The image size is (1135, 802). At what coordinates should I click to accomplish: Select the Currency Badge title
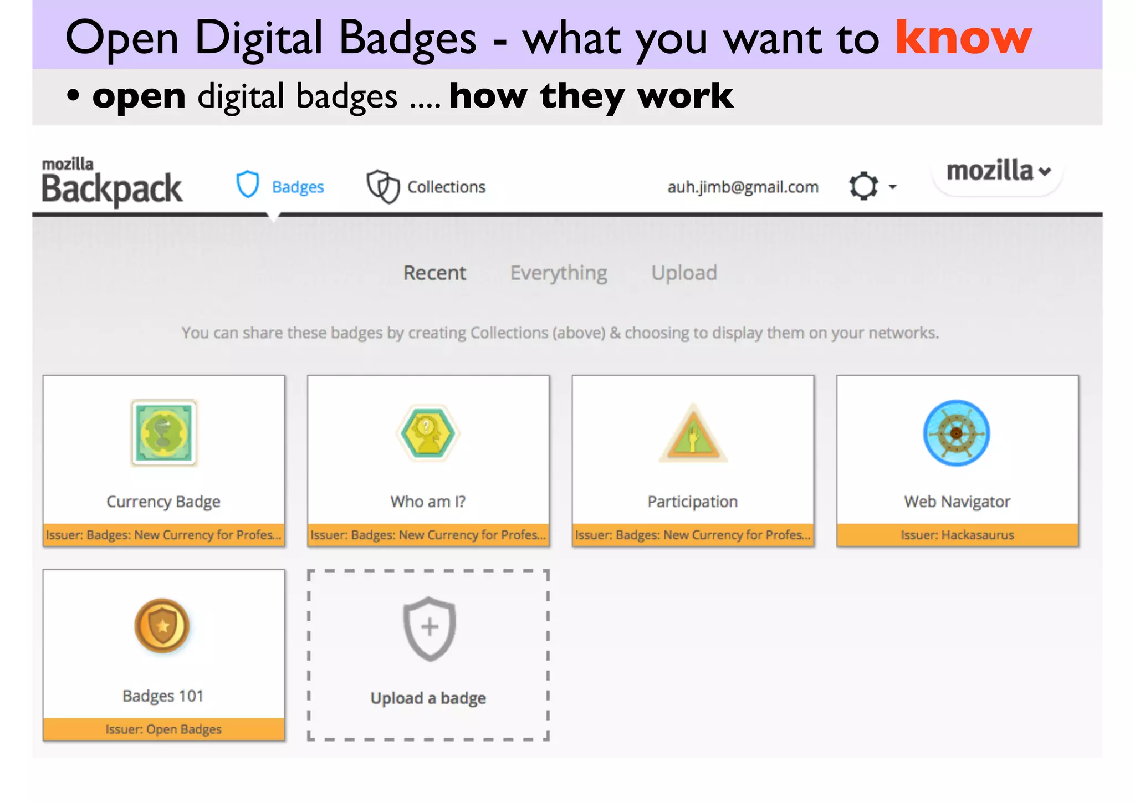pos(163,502)
